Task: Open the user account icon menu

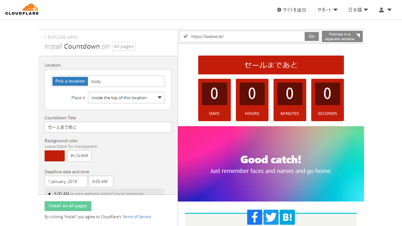Action: (385, 10)
